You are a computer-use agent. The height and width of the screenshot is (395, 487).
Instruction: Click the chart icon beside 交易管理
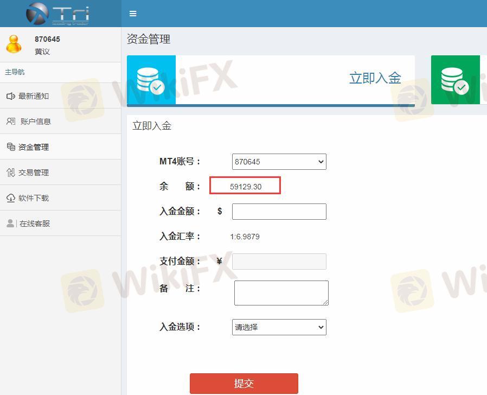point(11,172)
